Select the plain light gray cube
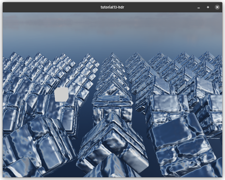Viewport: 225px width, 180px height. pyautogui.click(x=61, y=95)
